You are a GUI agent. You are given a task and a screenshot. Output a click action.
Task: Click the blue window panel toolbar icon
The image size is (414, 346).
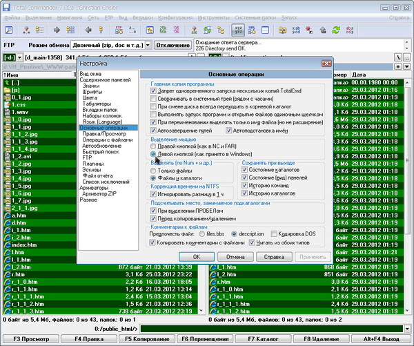pos(265,30)
